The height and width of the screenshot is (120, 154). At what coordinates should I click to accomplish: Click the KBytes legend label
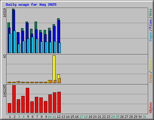click(x=150, y=108)
